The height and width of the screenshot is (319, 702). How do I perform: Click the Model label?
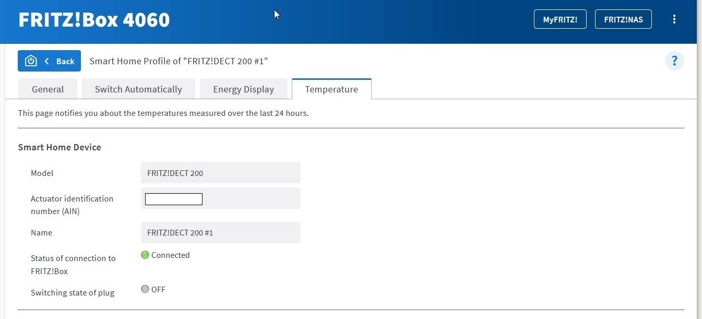42,173
